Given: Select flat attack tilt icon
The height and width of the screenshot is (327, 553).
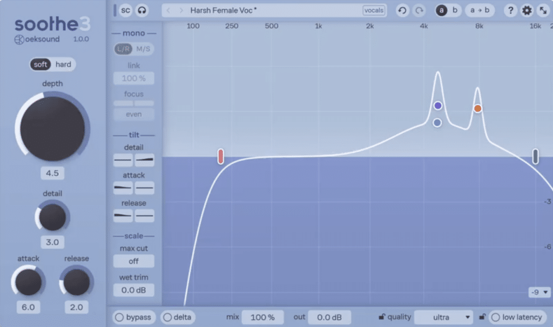Looking at the screenshot, I should point(144,188).
